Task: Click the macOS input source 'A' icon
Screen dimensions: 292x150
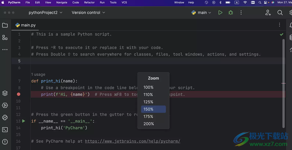Action: coord(237,3)
